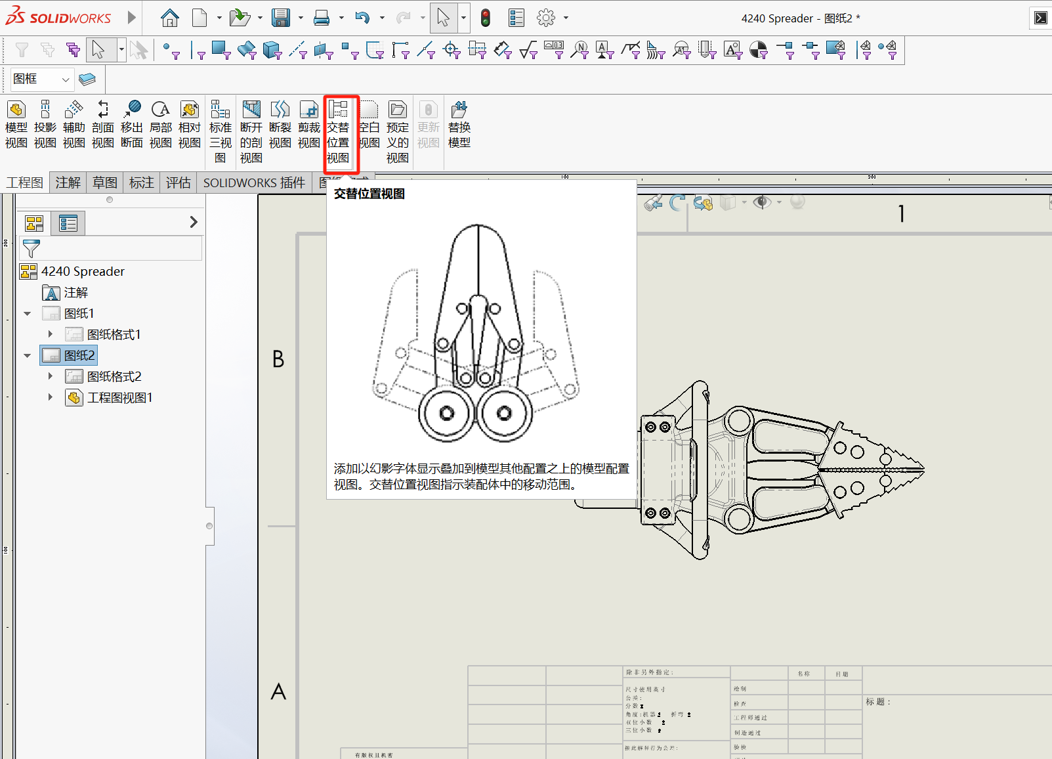Choose the 剖面视图 section view tool

point(103,125)
